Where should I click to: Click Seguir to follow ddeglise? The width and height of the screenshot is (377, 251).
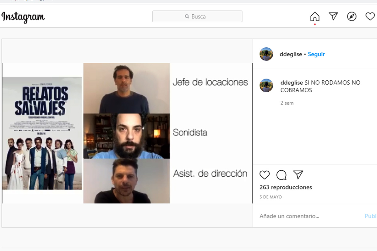[x=316, y=54]
